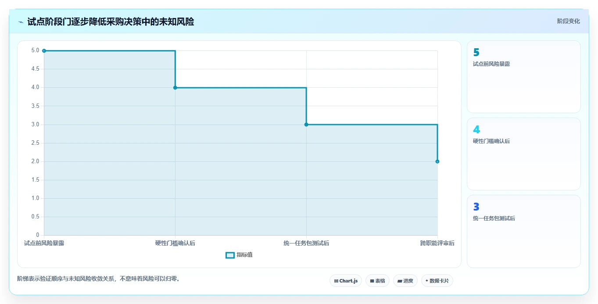Click the final data point at value 2.0
The width and height of the screenshot is (598, 304).
[x=437, y=161]
